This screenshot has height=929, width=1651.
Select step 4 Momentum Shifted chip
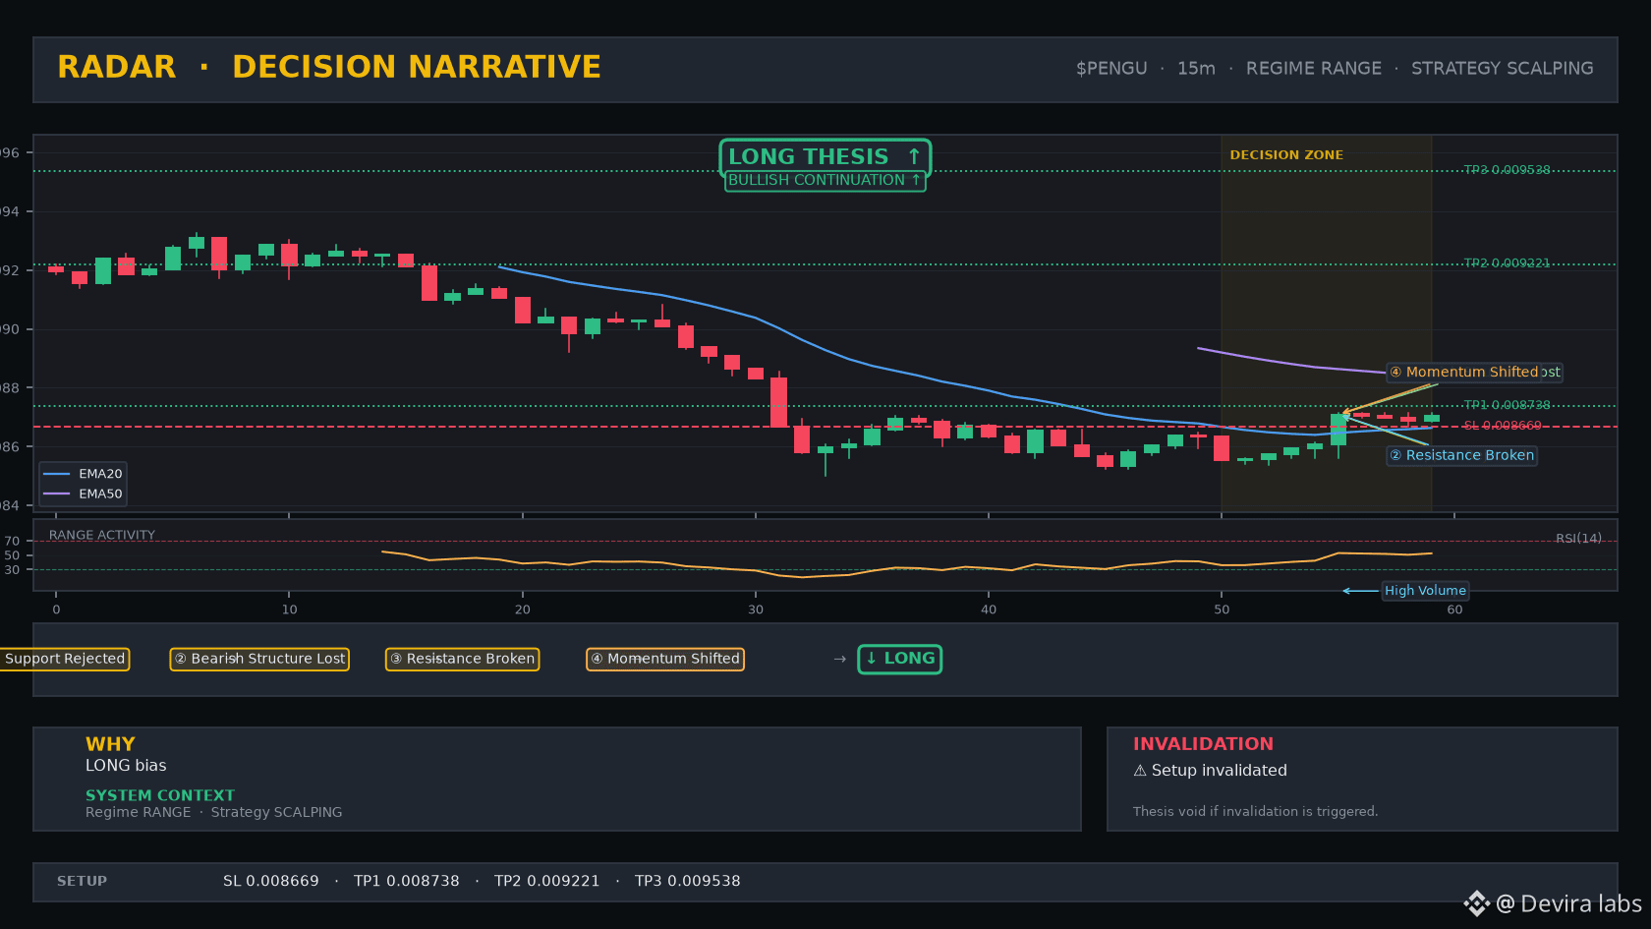pos(665,659)
